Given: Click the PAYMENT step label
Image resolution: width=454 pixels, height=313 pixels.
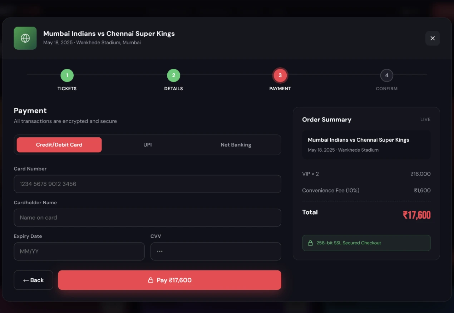Looking at the screenshot, I should (x=280, y=88).
